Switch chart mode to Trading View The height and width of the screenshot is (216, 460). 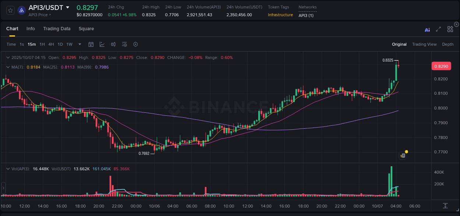click(424, 44)
